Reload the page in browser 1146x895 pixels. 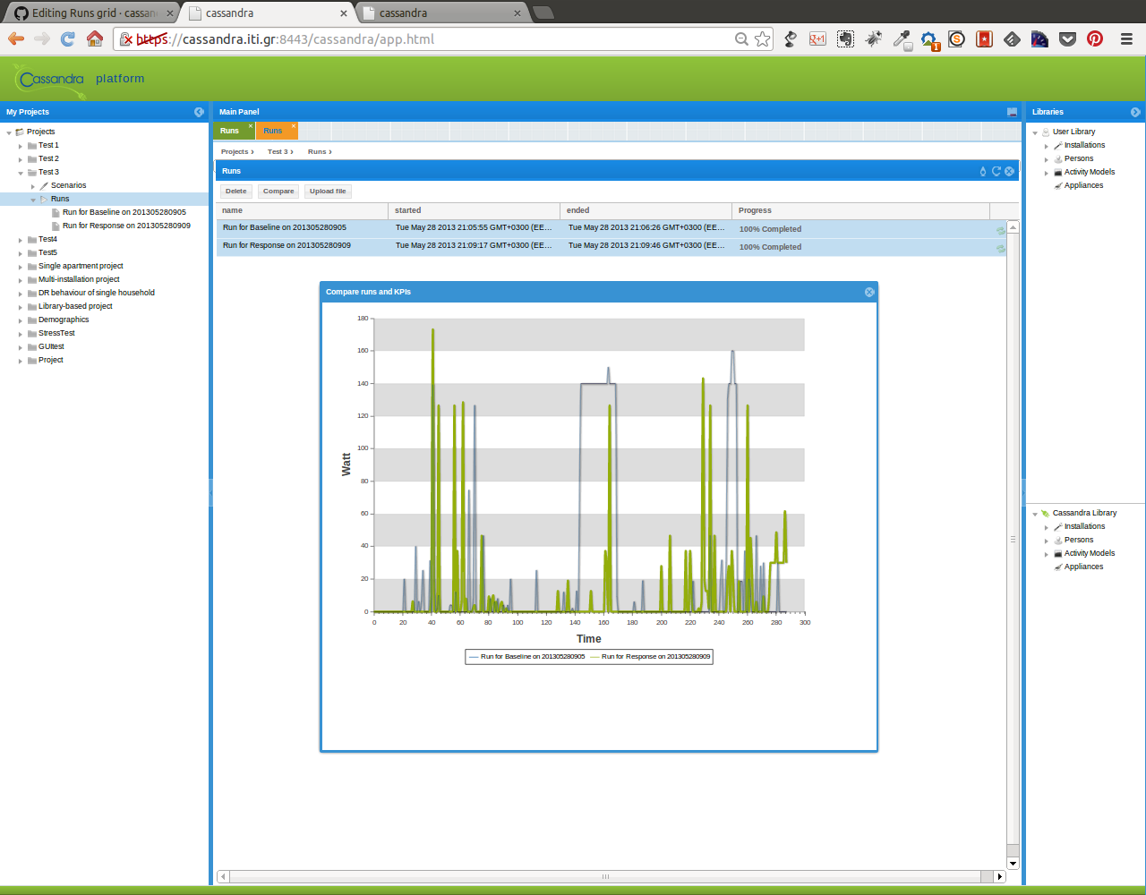coord(67,38)
